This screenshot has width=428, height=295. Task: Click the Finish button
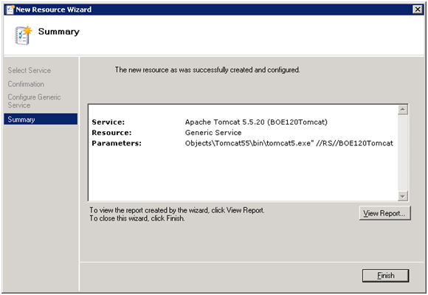(385, 276)
